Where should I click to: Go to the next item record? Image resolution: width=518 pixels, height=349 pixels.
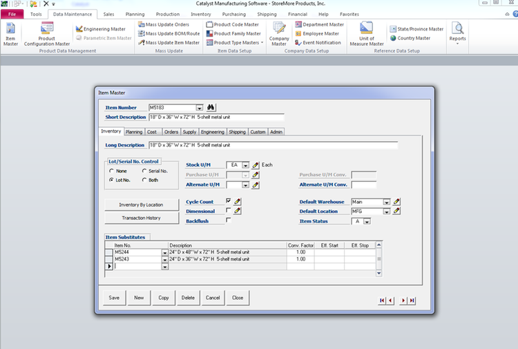coord(403,301)
